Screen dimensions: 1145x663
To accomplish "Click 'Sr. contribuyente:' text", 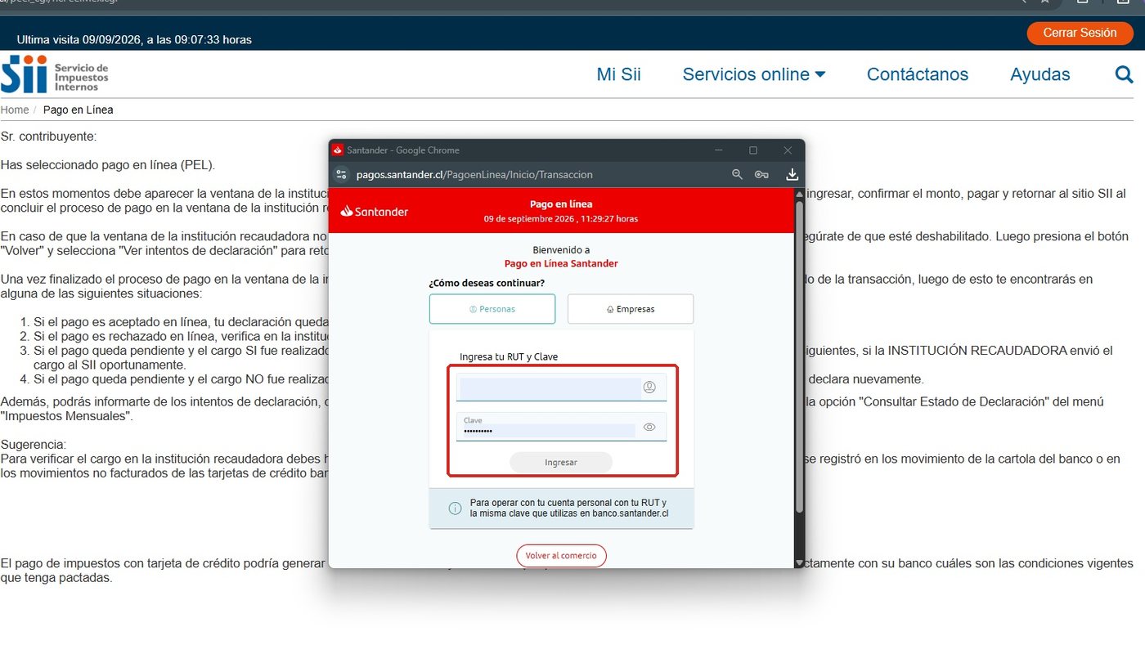I will 48,137.
